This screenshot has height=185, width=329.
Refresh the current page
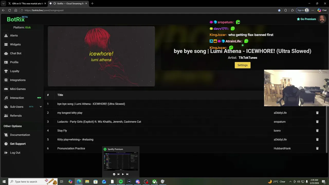[10, 10]
